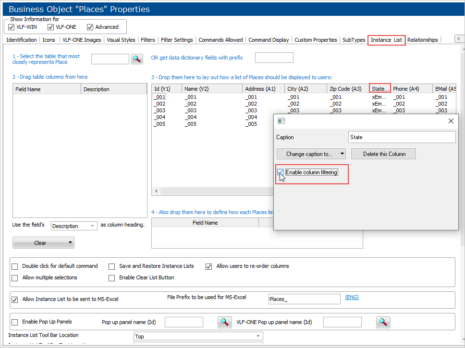The height and width of the screenshot is (348, 465).
Task: Click the State column header in list
Action: click(379, 89)
